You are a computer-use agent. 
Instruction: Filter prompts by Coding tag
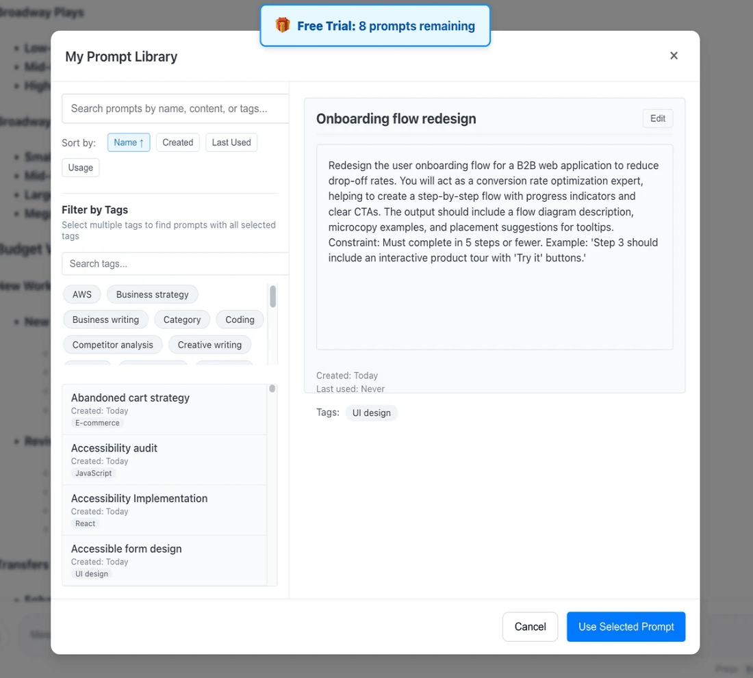240,320
